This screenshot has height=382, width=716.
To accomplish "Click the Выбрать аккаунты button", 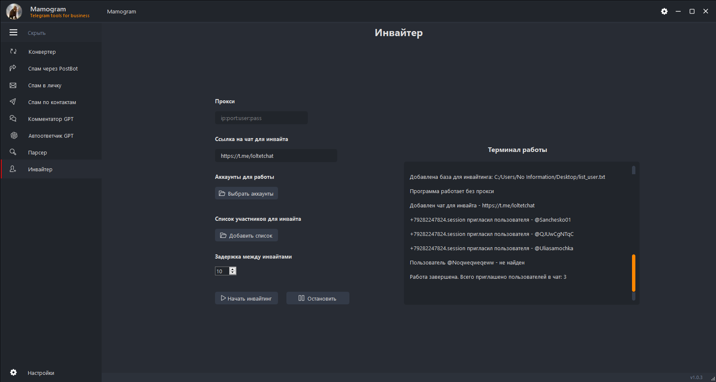I will (x=247, y=194).
